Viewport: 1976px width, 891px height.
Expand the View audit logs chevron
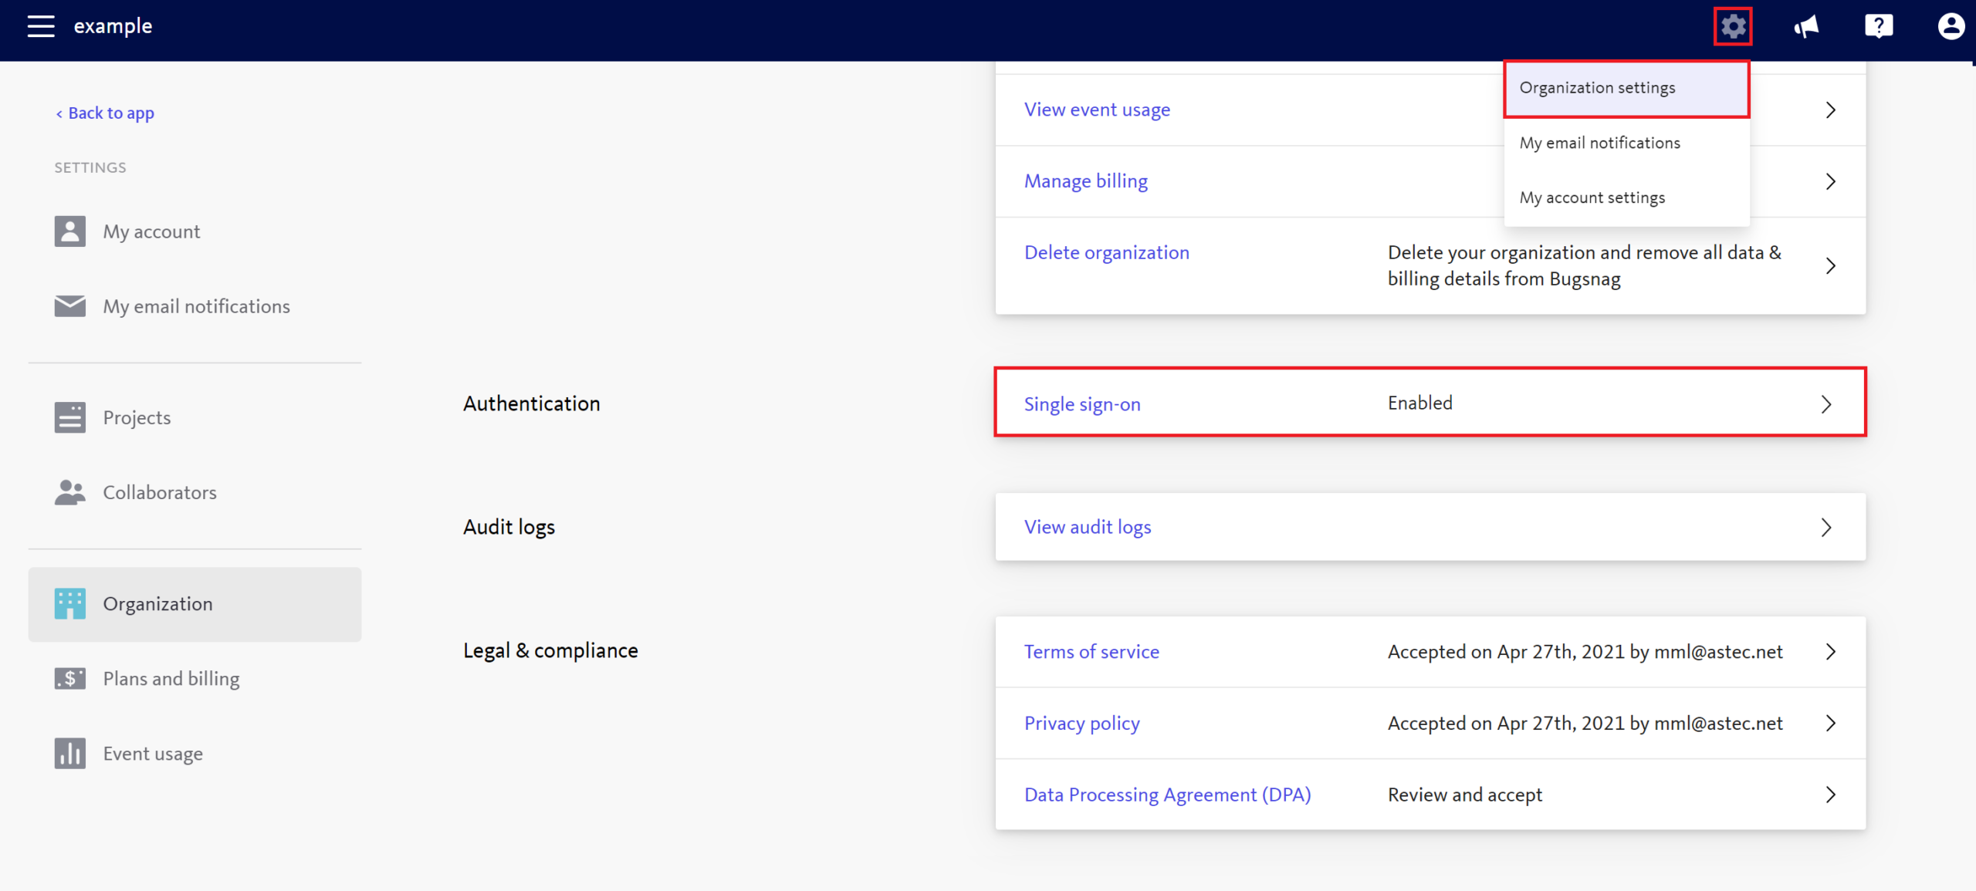1826,528
